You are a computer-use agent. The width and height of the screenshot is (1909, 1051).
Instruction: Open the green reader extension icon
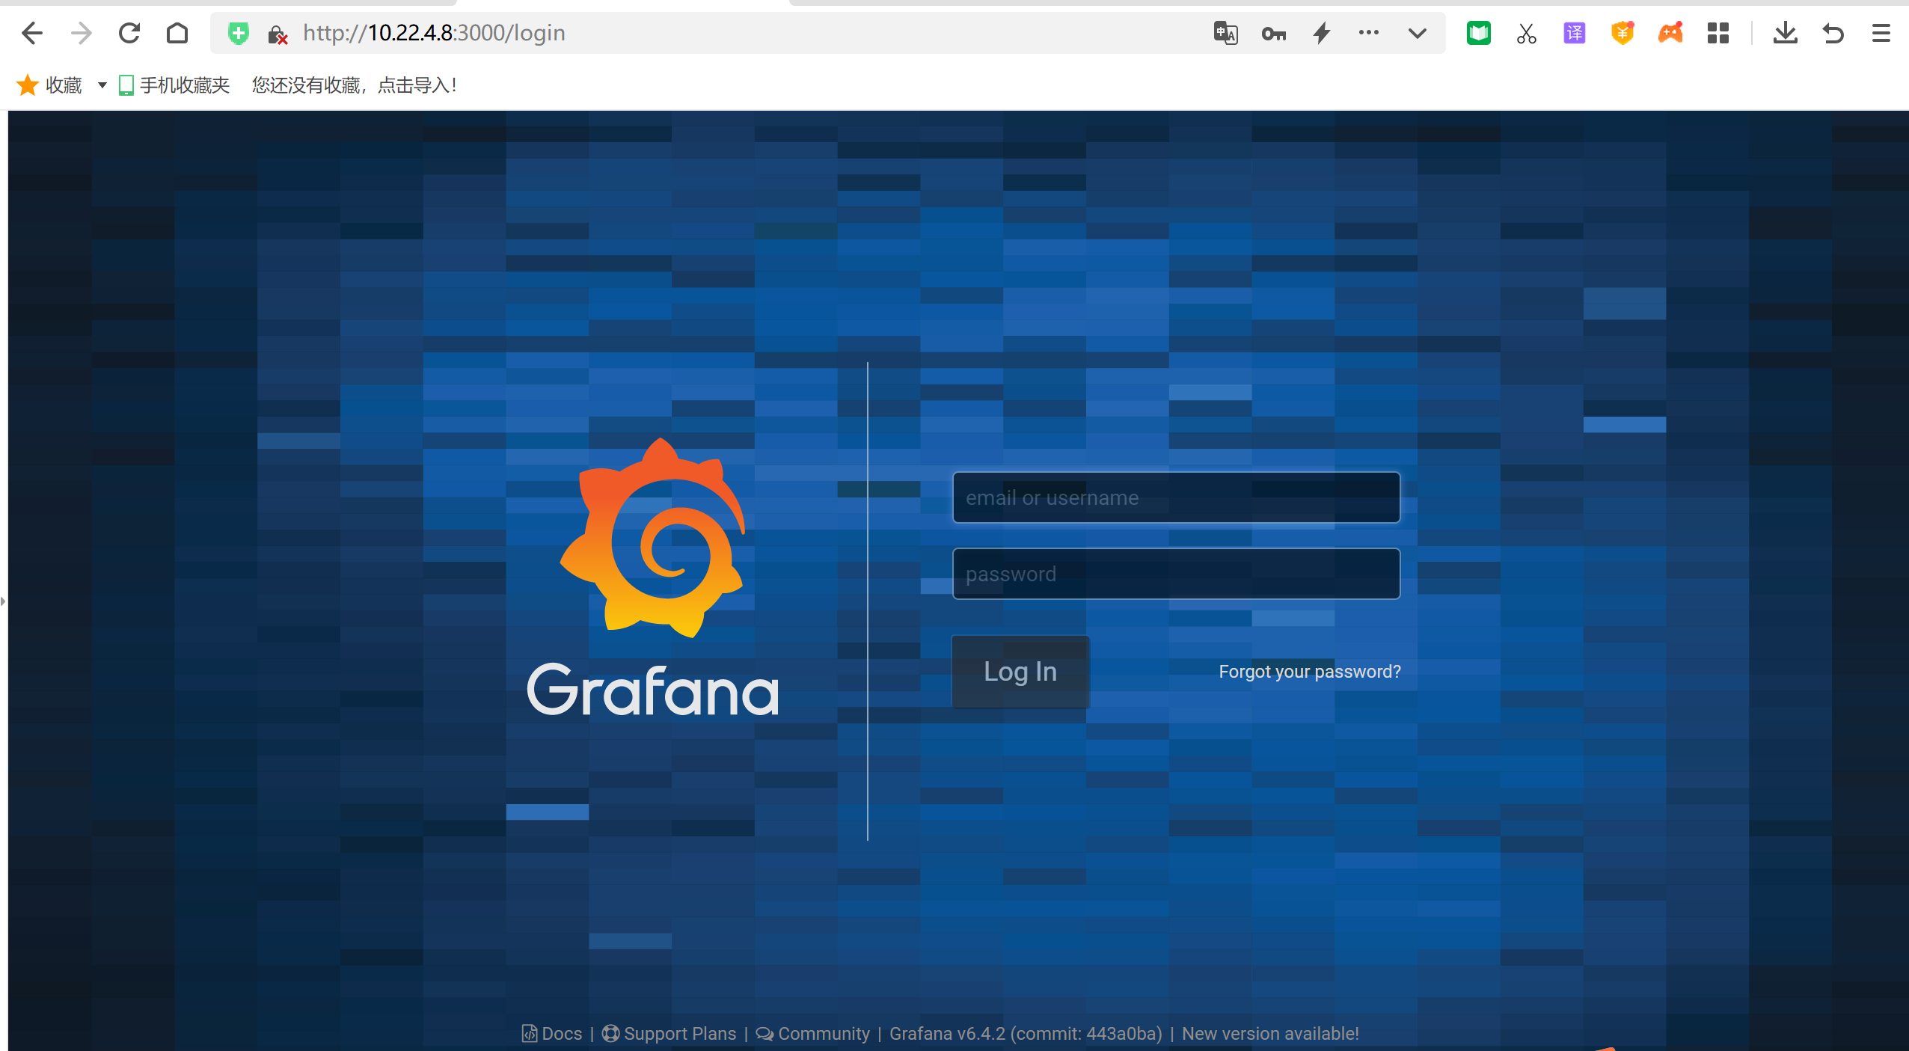1479,33
